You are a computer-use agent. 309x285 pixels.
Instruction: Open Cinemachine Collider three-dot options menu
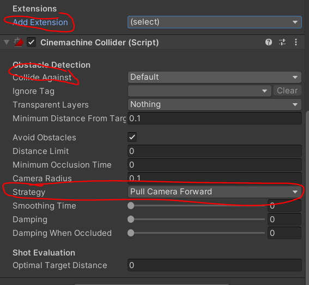pyautogui.click(x=296, y=42)
